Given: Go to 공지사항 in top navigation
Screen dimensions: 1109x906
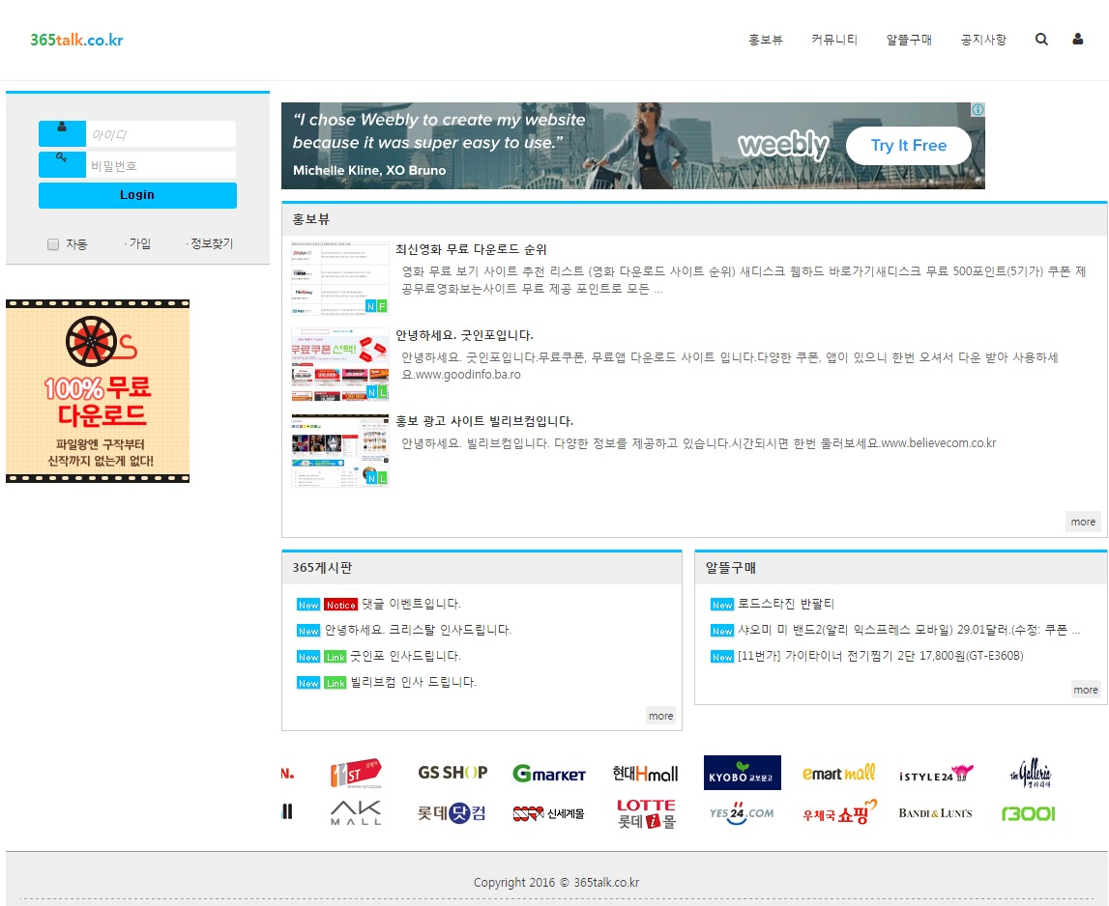Looking at the screenshot, I should click(x=983, y=40).
